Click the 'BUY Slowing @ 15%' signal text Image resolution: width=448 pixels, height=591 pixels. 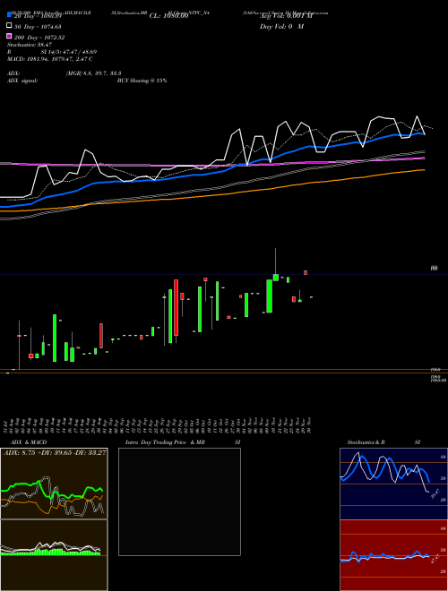coord(142,81)
